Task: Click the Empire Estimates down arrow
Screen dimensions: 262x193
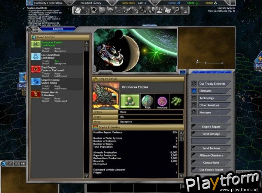Action: coord(181,175)
